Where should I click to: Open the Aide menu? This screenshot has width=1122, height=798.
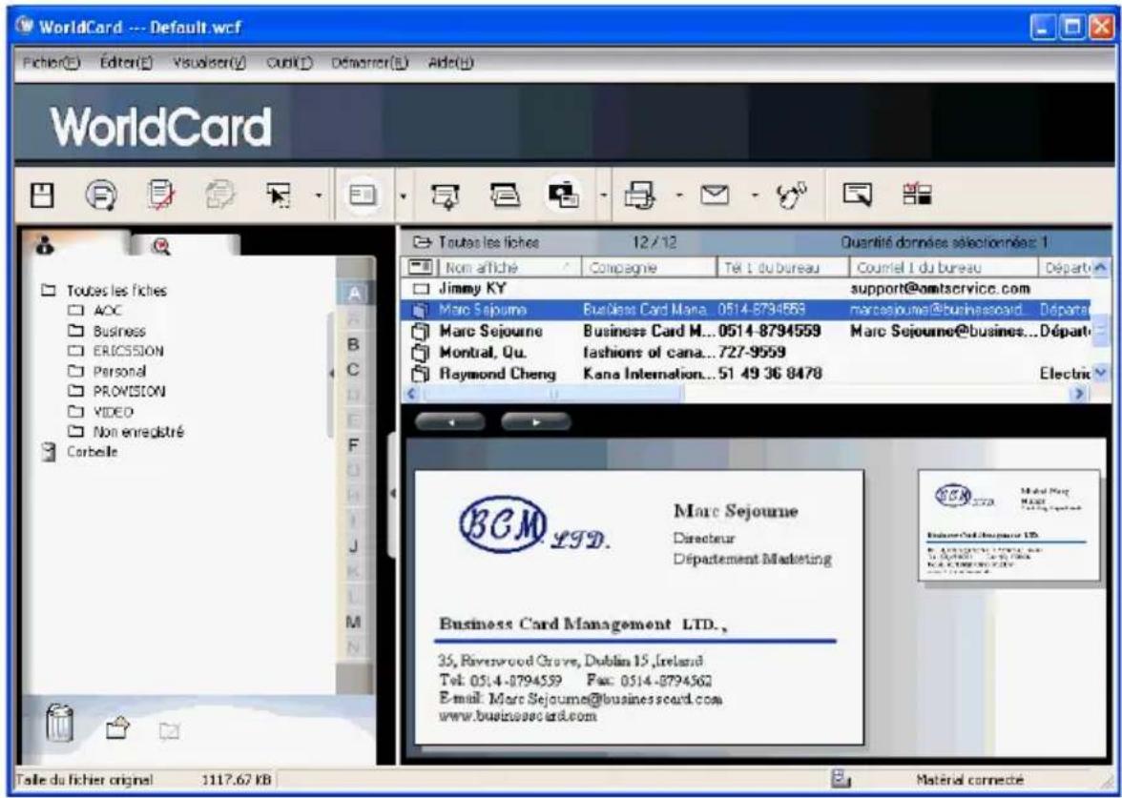tap(450, 63)
